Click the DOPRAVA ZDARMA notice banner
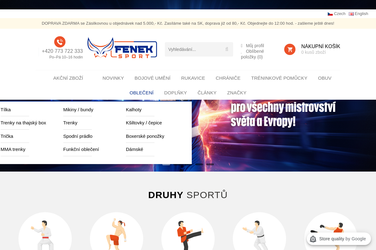Screen dimensions: 376x250 point(188,23)
